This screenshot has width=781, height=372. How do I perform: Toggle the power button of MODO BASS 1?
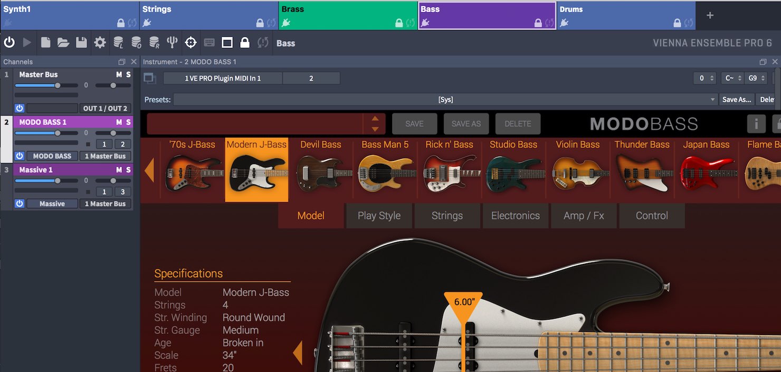click(20, 156)
